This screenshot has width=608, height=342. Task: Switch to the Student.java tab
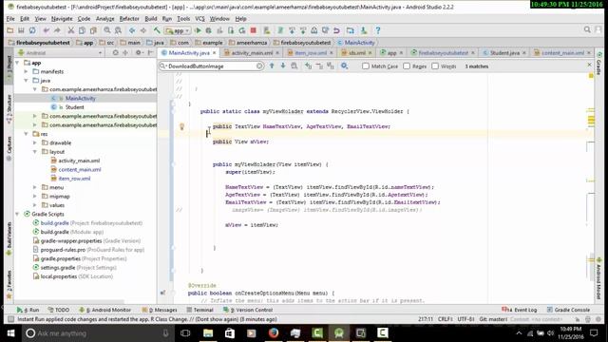coord(504,53)
